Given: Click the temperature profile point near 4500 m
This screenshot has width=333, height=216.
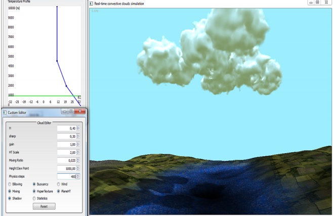Looking at the screenshot, I should pos(57,61).
